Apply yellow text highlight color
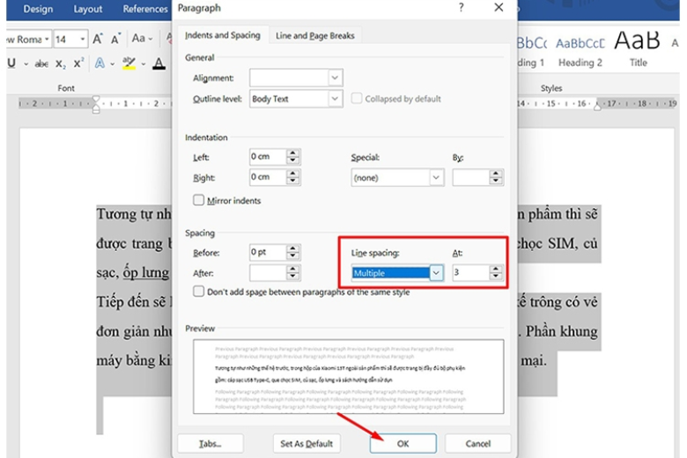This screenshot has height=458, width=687. (129, 63)
